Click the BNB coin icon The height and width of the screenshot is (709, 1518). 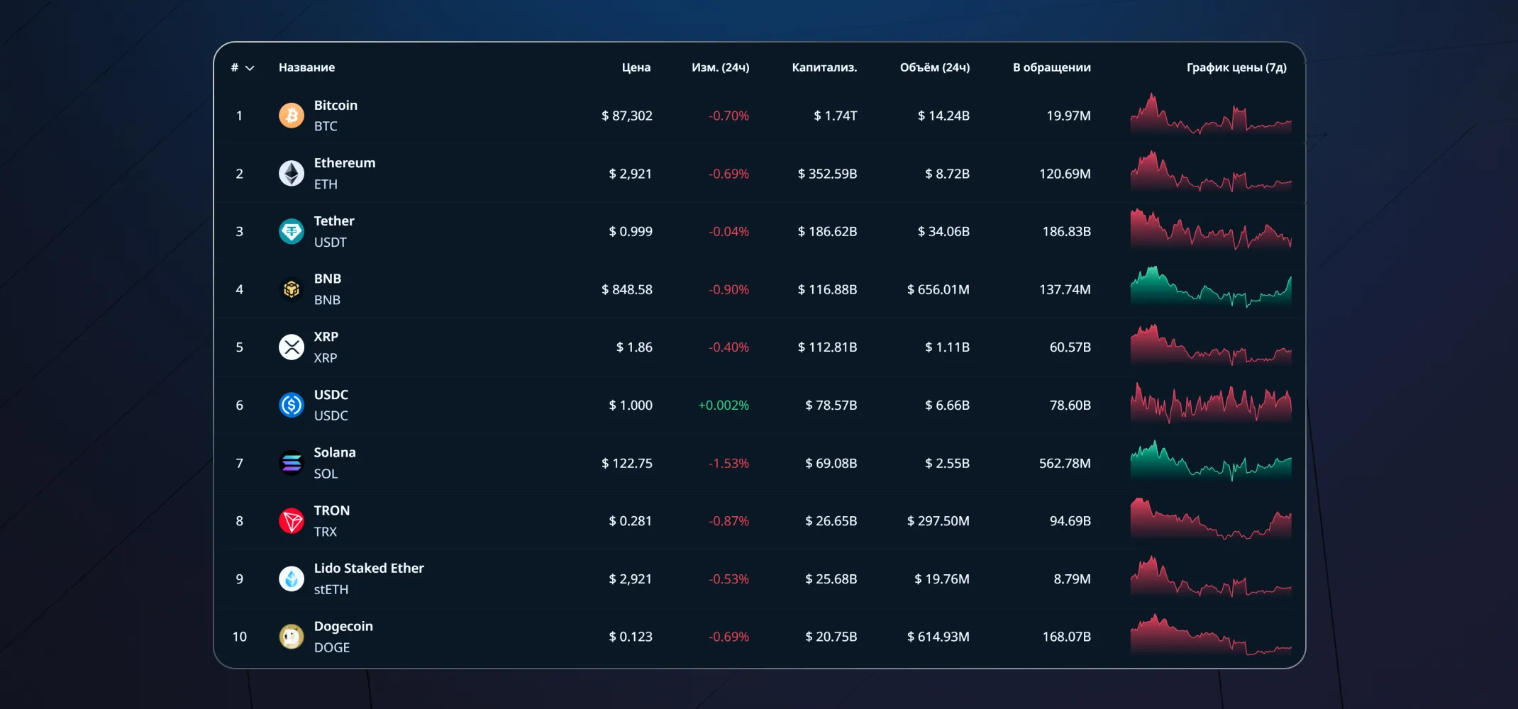pos(291,289)
